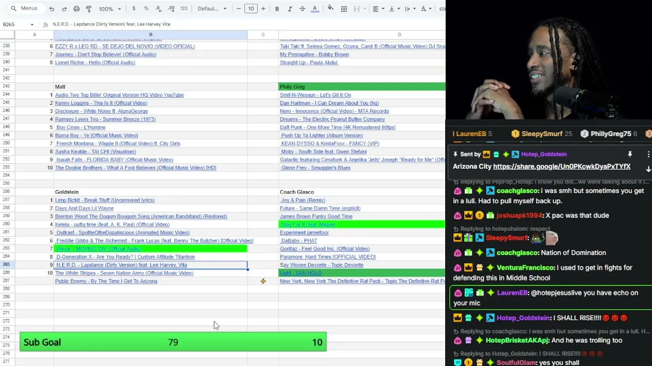Open Public Enemy By The Time link
The height and width of the screenshot is (366, 652).
[x=106, y=281]
